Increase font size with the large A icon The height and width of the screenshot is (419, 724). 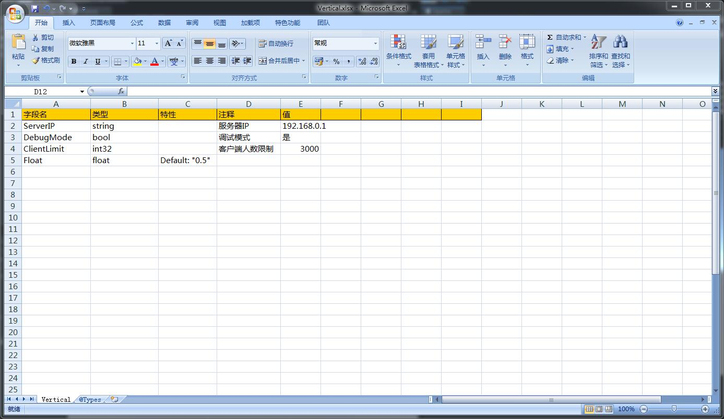(x=168, y=43)
